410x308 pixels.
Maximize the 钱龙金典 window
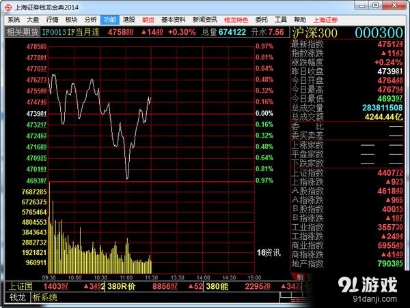(375, 5)
